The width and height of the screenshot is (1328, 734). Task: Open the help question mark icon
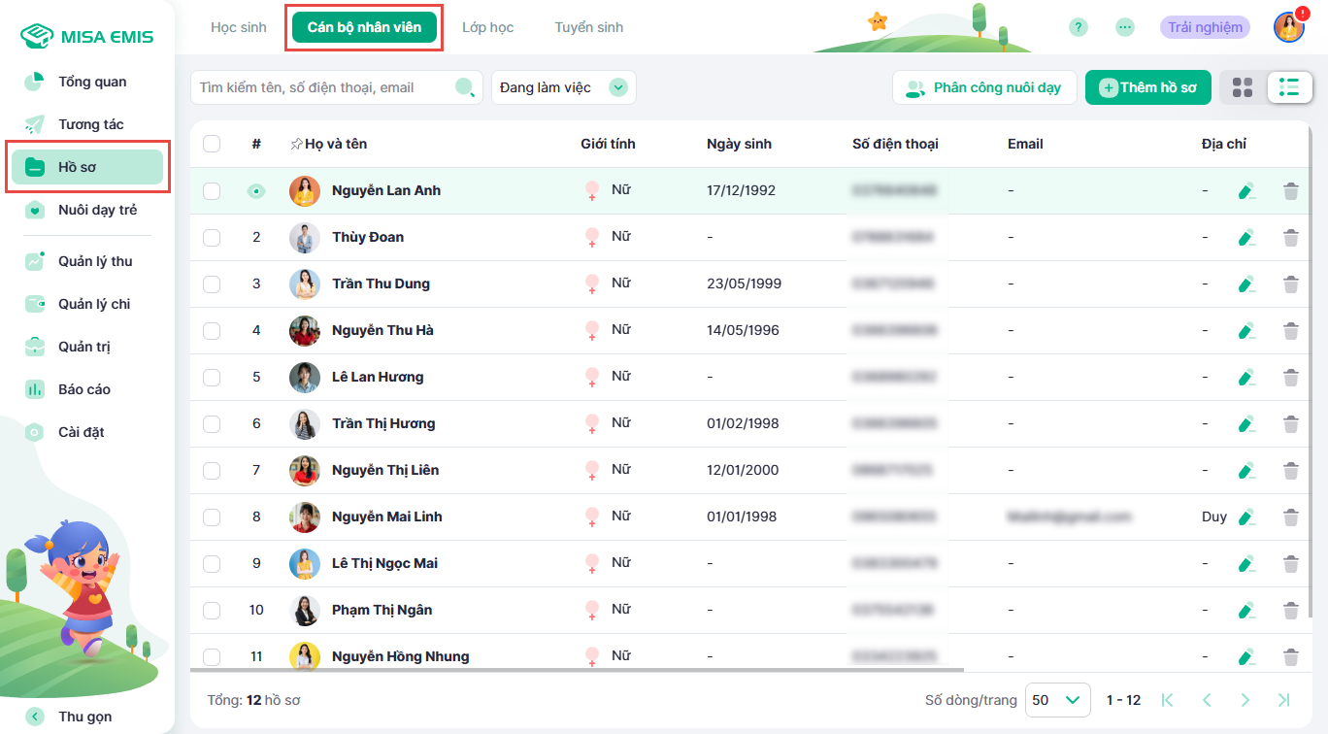[x=1078, y=27]
